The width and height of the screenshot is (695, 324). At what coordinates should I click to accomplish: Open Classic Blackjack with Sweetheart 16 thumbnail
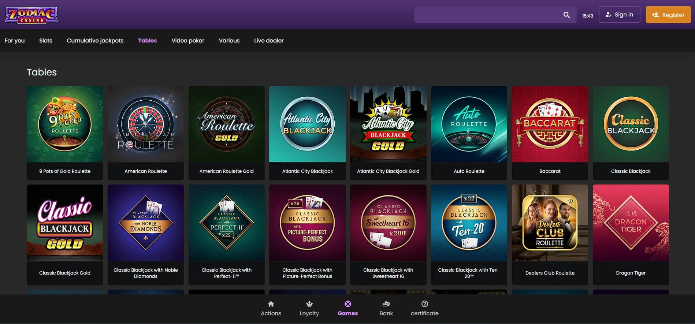point(388,223)
